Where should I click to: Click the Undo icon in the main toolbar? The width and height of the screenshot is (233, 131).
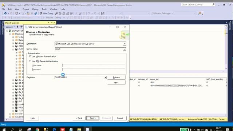pyautogui.click(x=89, y=13)
